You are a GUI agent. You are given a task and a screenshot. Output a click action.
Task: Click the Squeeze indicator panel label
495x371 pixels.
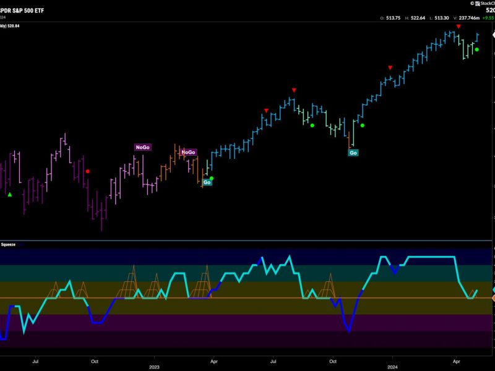coord(8,244)
